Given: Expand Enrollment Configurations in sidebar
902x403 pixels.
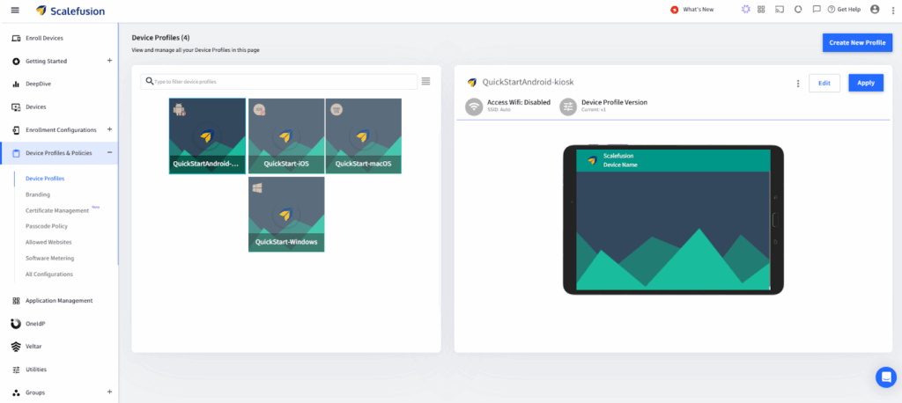Looking at the screenshot, I should pos(109,129).
